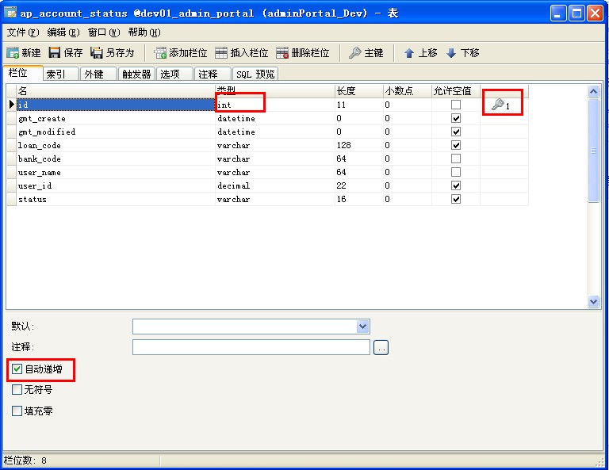609x470 pixels.
Task: Select the gmt_create field name cell
Action: point(116,118)
